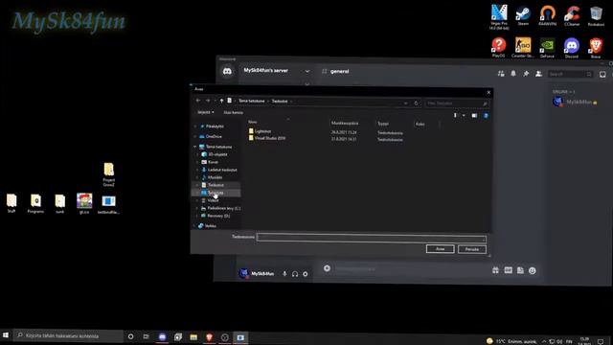The height and width of the screenshot is (345, 613).
Task: Collapse Tämä tietokone tree node
Action: [x=195, y=147]
